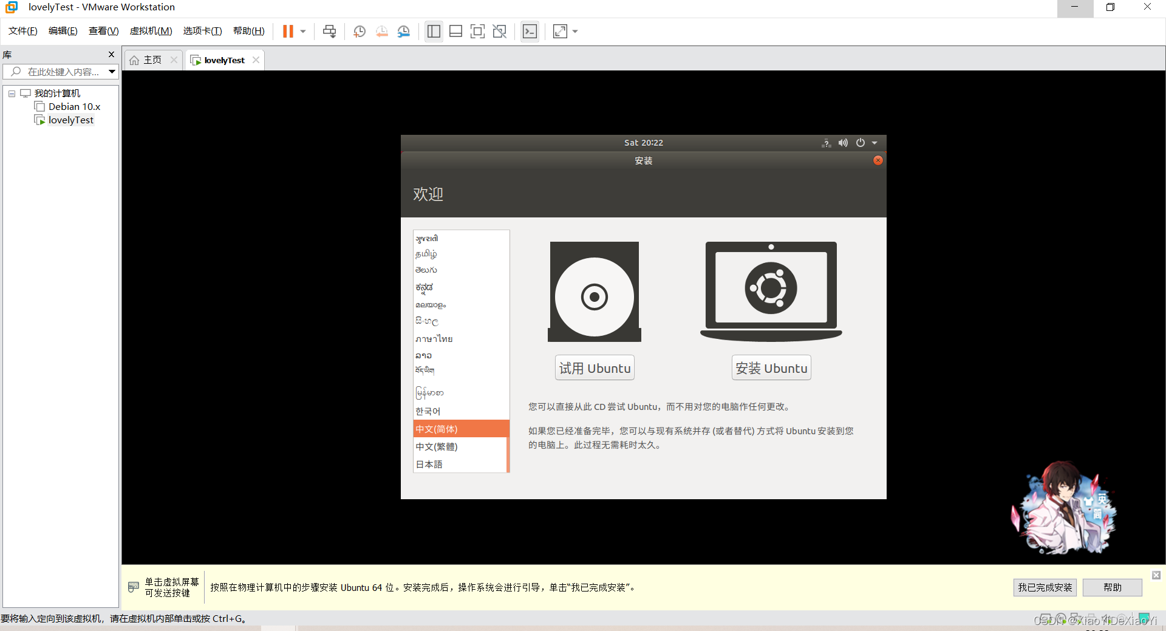Select ภาษาไทย language
This screenshot has width=1166, height=631.
tap(460, 339)
